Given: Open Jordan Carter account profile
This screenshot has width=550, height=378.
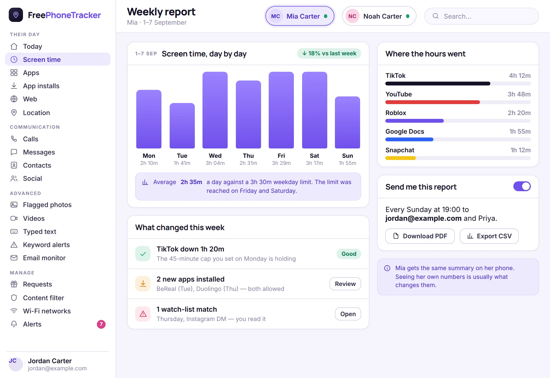Looking at the screenshot, I should point(58,364).
